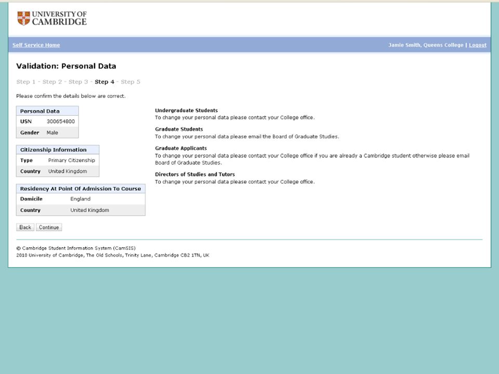Click the Back button
Viewport: 499px width, 374px height.
(x=25, y=228)
